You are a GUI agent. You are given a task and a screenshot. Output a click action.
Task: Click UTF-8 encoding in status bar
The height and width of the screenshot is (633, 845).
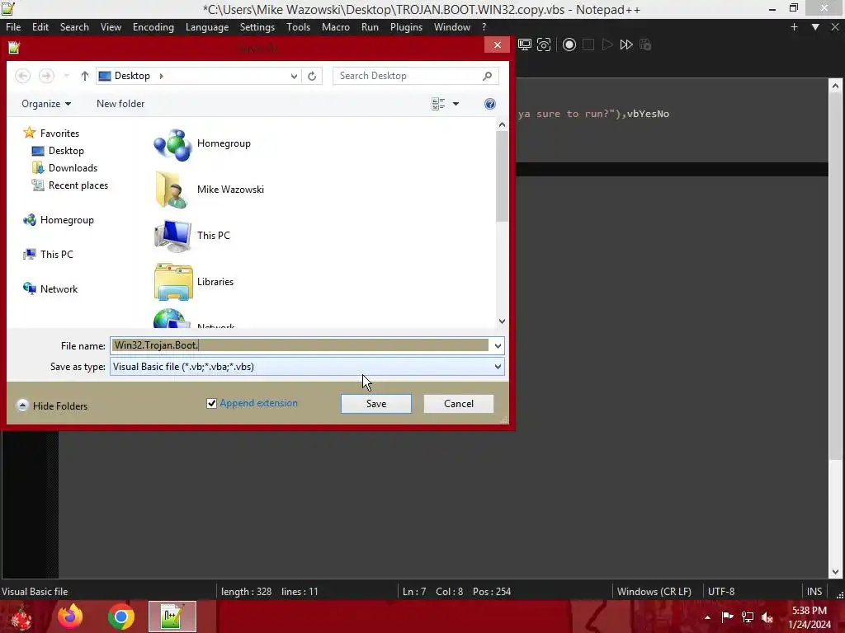(721, 592)
